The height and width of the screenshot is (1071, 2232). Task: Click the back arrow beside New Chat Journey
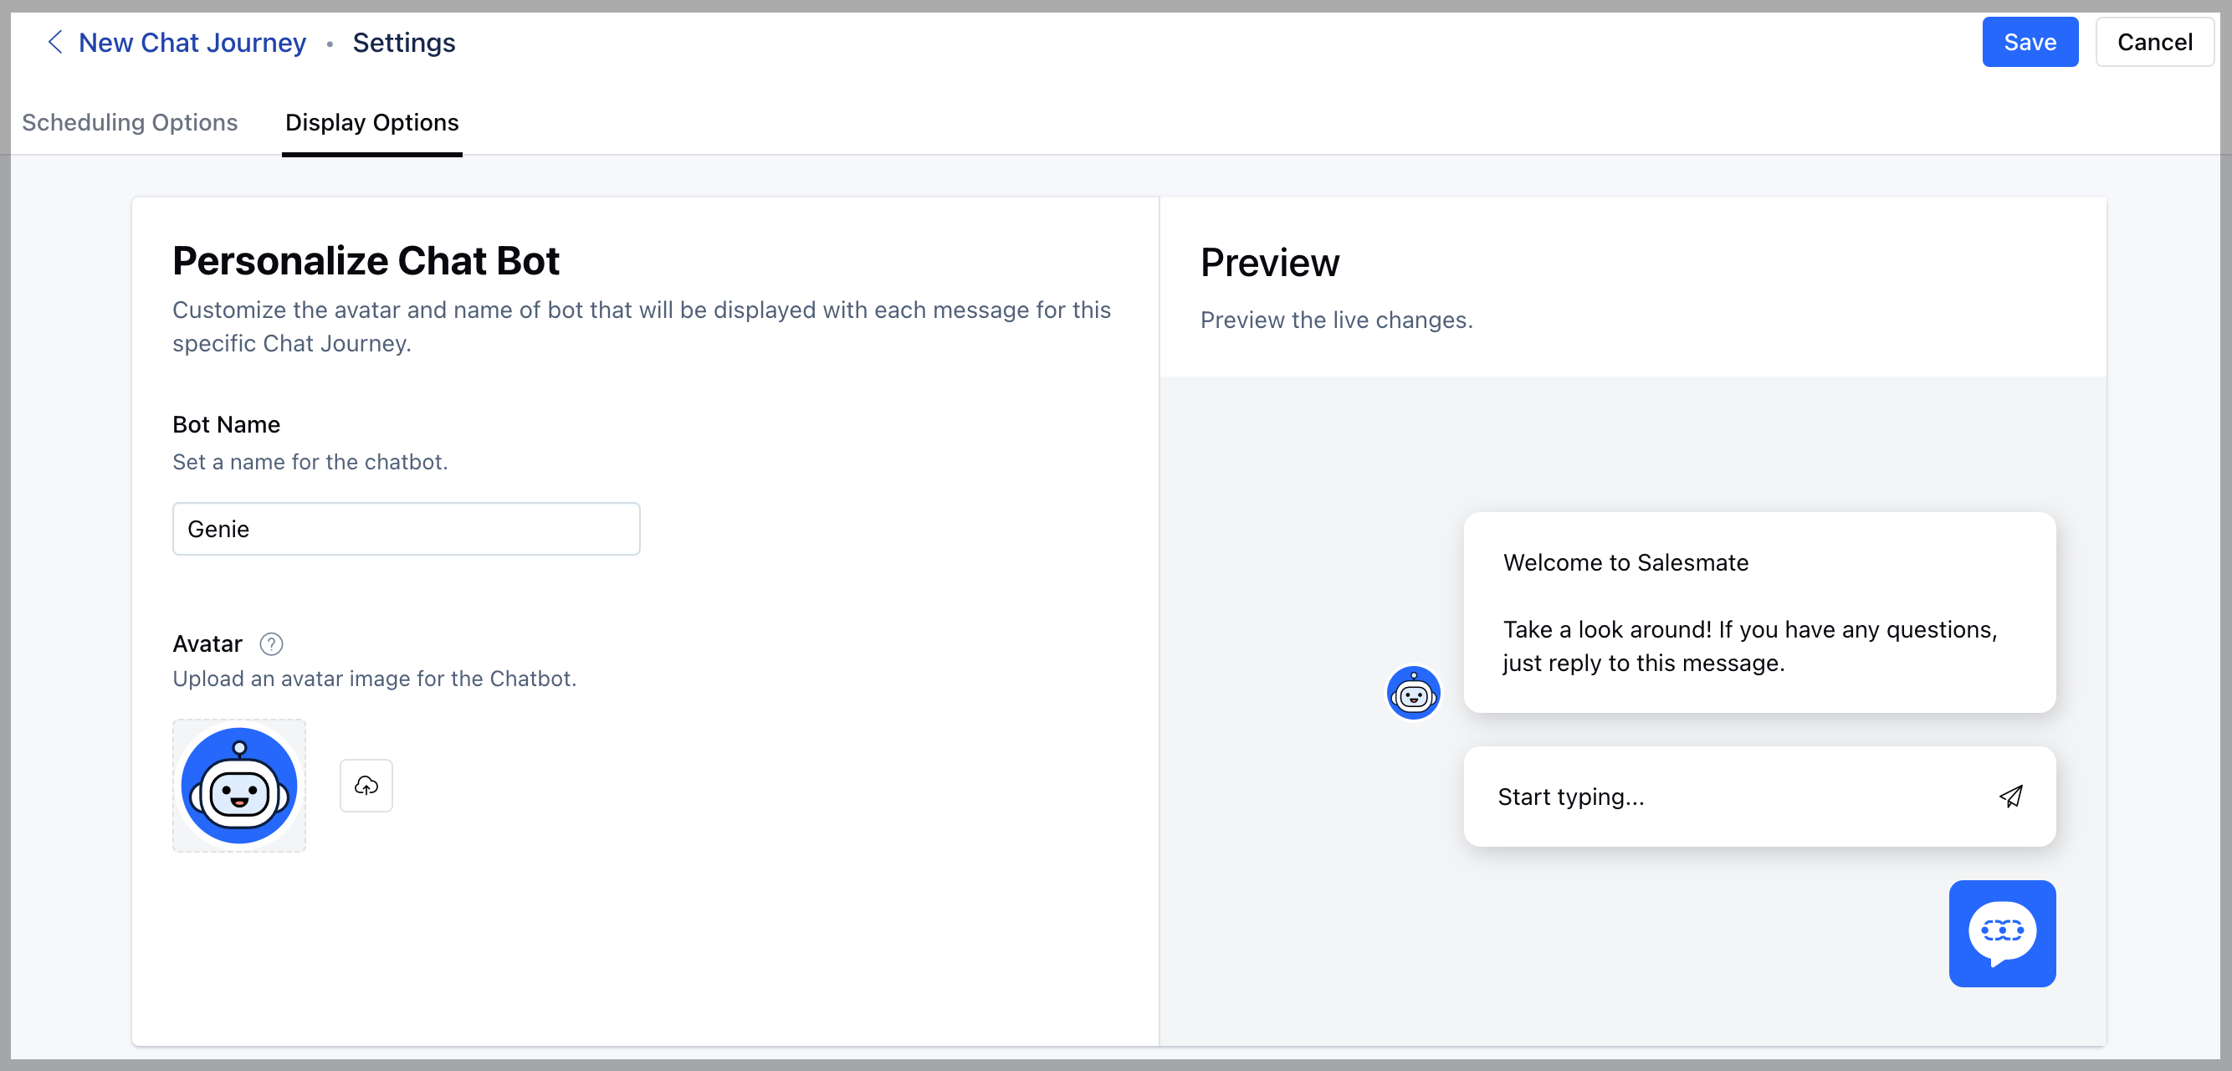pyautogui.click(x=54, y=42)
